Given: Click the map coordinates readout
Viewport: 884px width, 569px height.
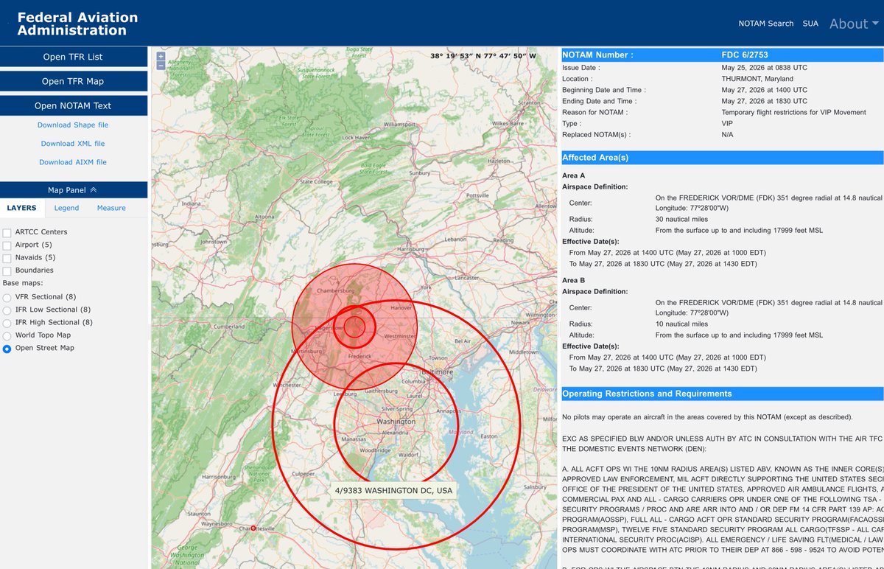Looking at the screenshot, I should [x=483, y=56].
